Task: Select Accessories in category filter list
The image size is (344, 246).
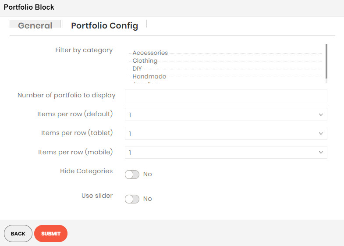Action: [x=150, y=53]
